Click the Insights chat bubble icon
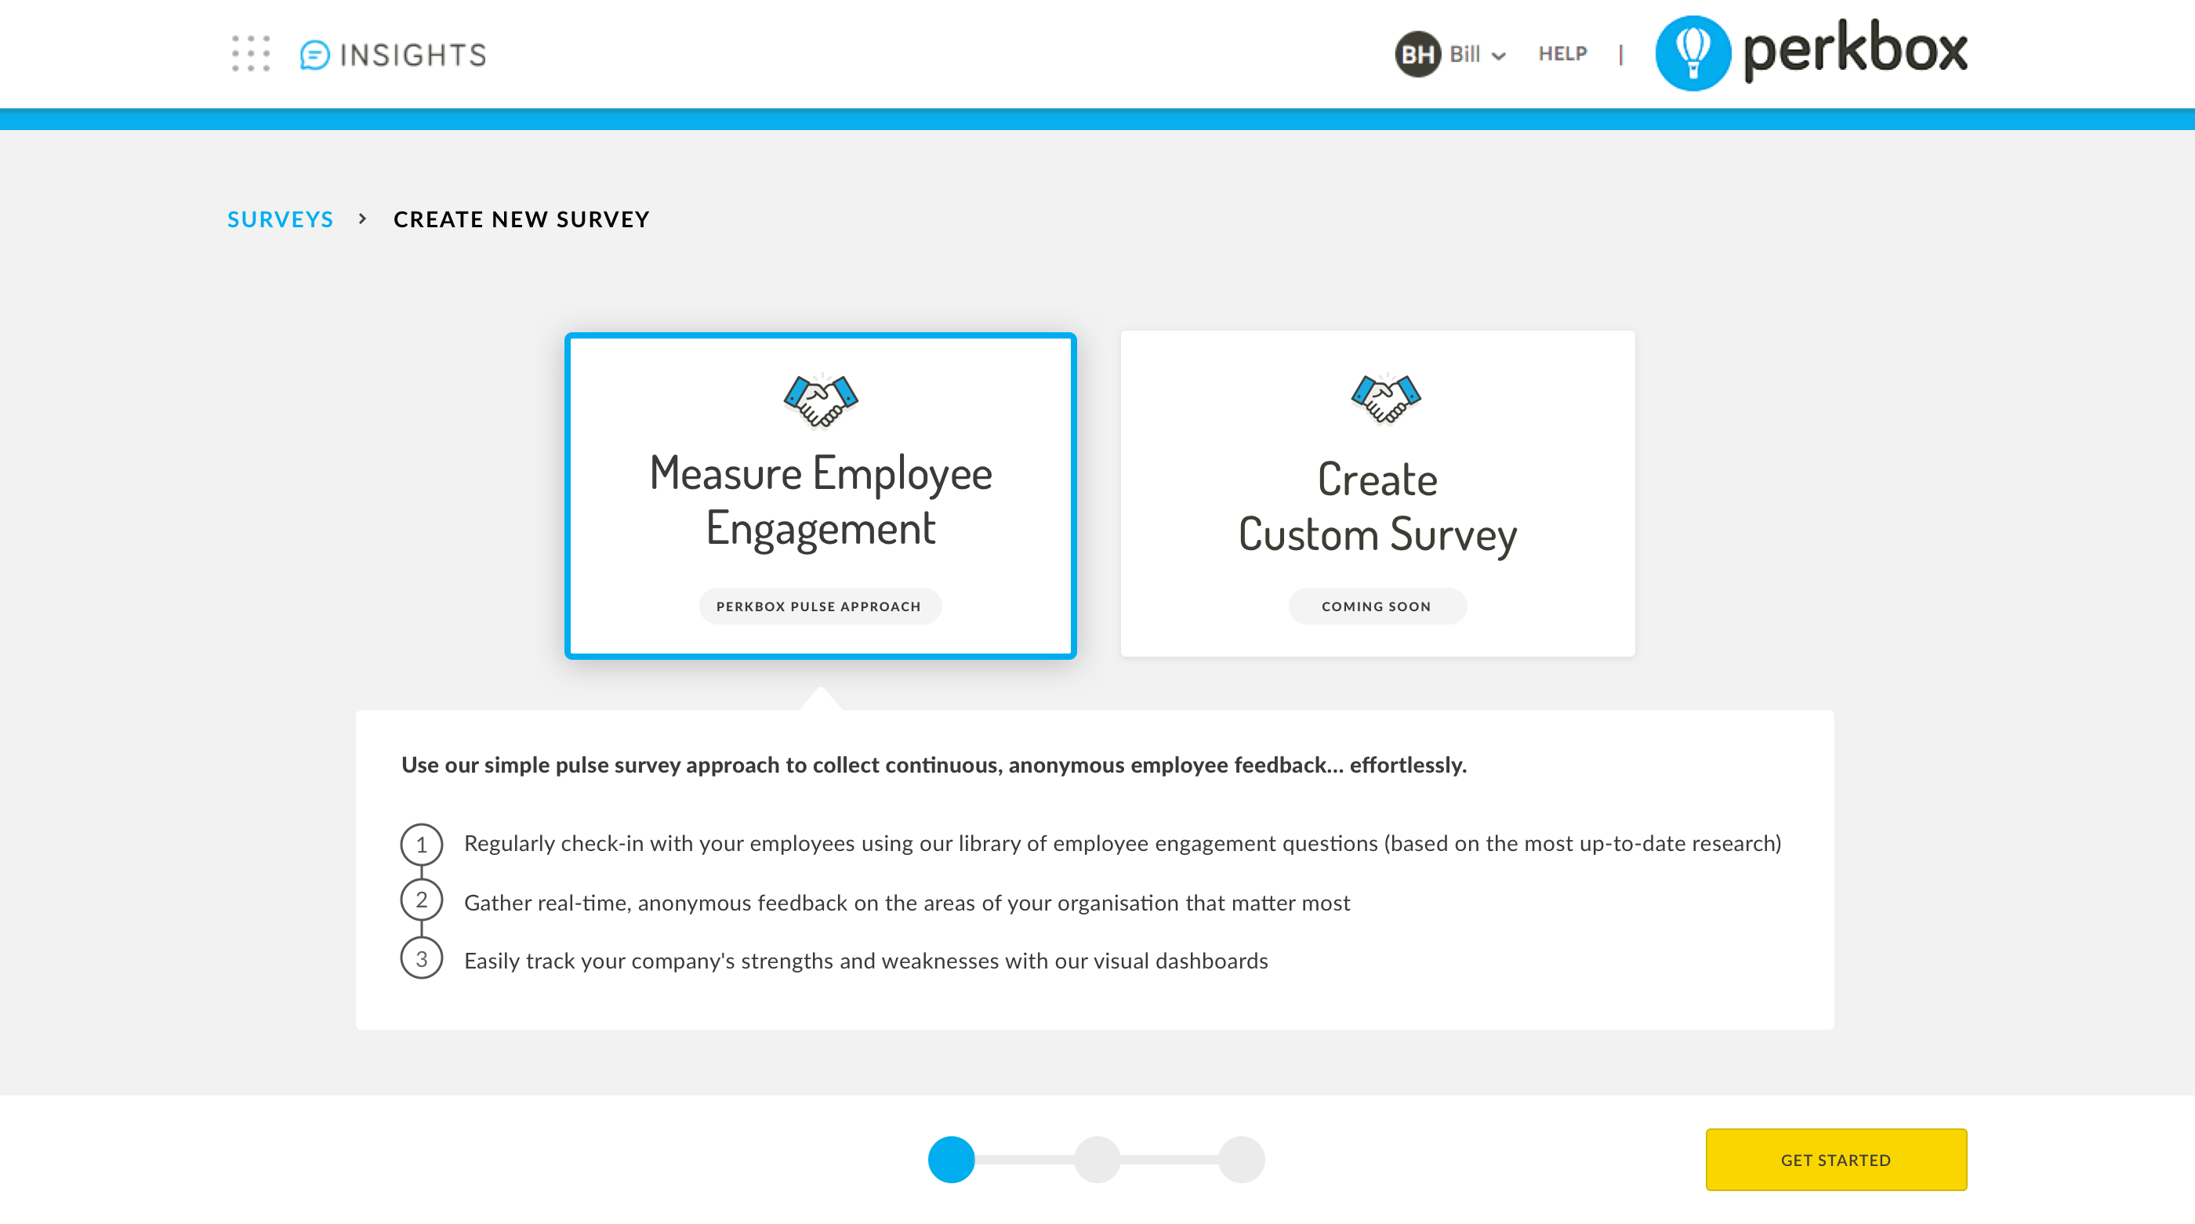 coord(314,56)
